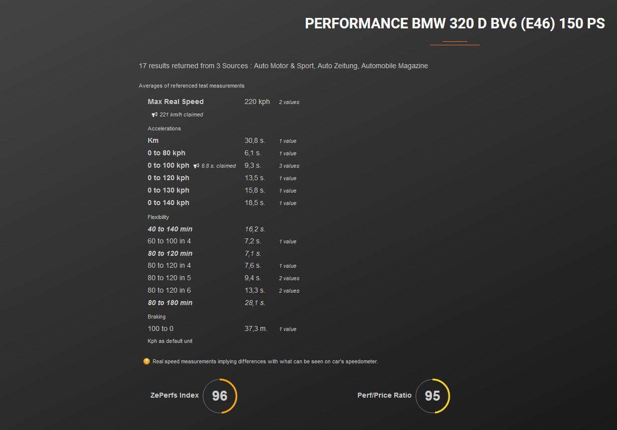Select the 9,4 s. flexibility time
Viewport: 617px width, 430px height.
tap(253, 278)
